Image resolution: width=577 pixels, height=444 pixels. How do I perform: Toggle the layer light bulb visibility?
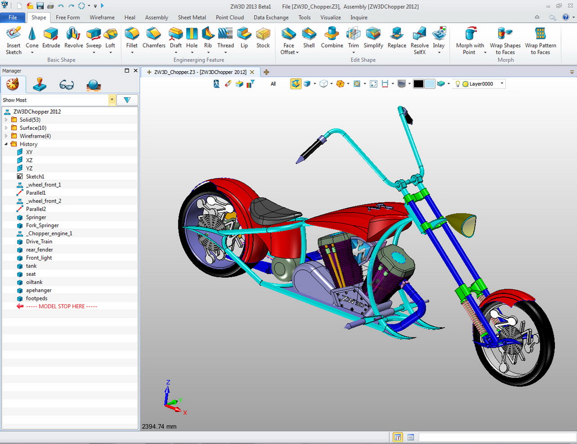(457, 84)
